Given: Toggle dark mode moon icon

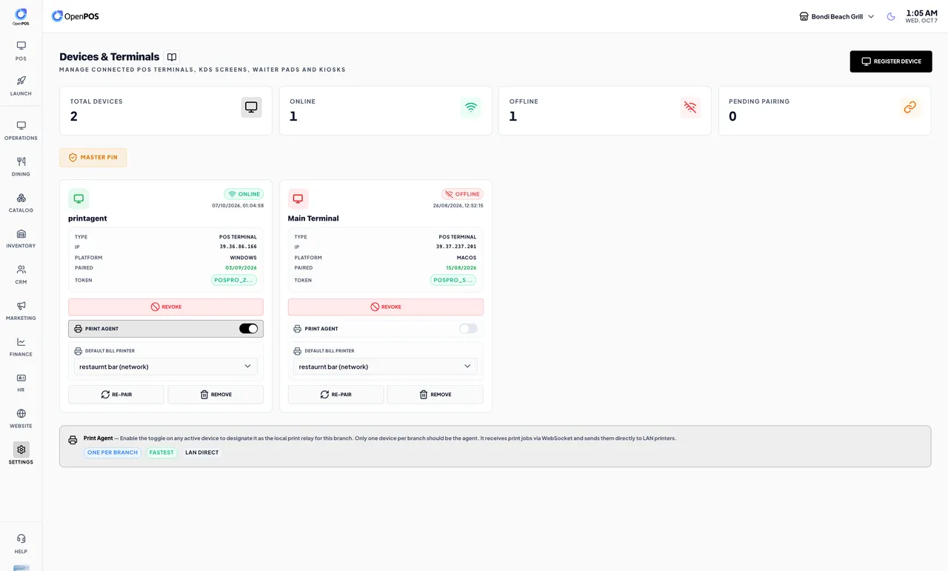Looking at the screenshot, I should (x=891, y=16).
